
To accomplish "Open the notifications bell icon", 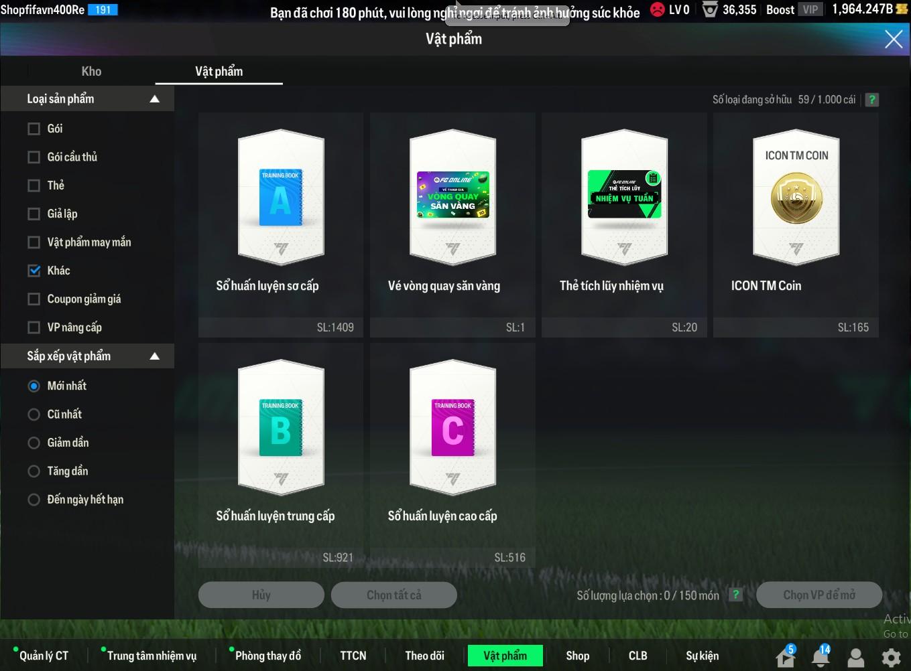I will [x=821, y=658].
